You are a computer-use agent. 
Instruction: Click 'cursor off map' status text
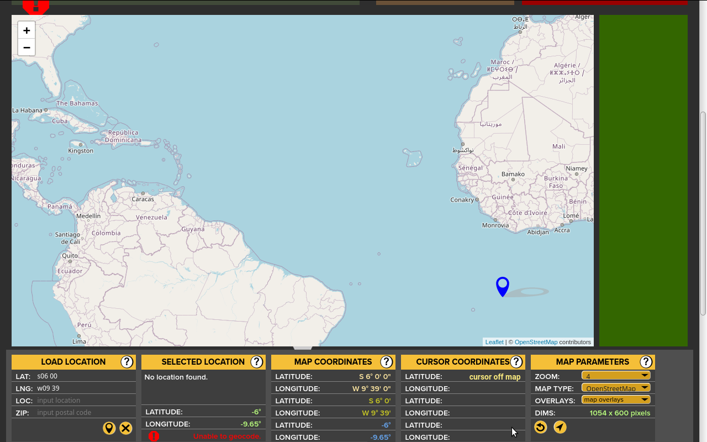pyautogui.click(x=495, y=377)
